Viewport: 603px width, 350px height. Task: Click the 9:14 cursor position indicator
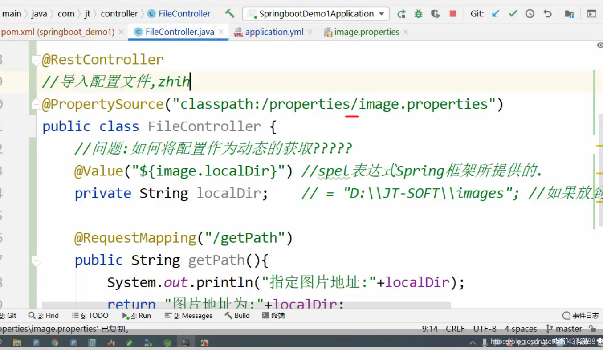(x=430, y=329)
